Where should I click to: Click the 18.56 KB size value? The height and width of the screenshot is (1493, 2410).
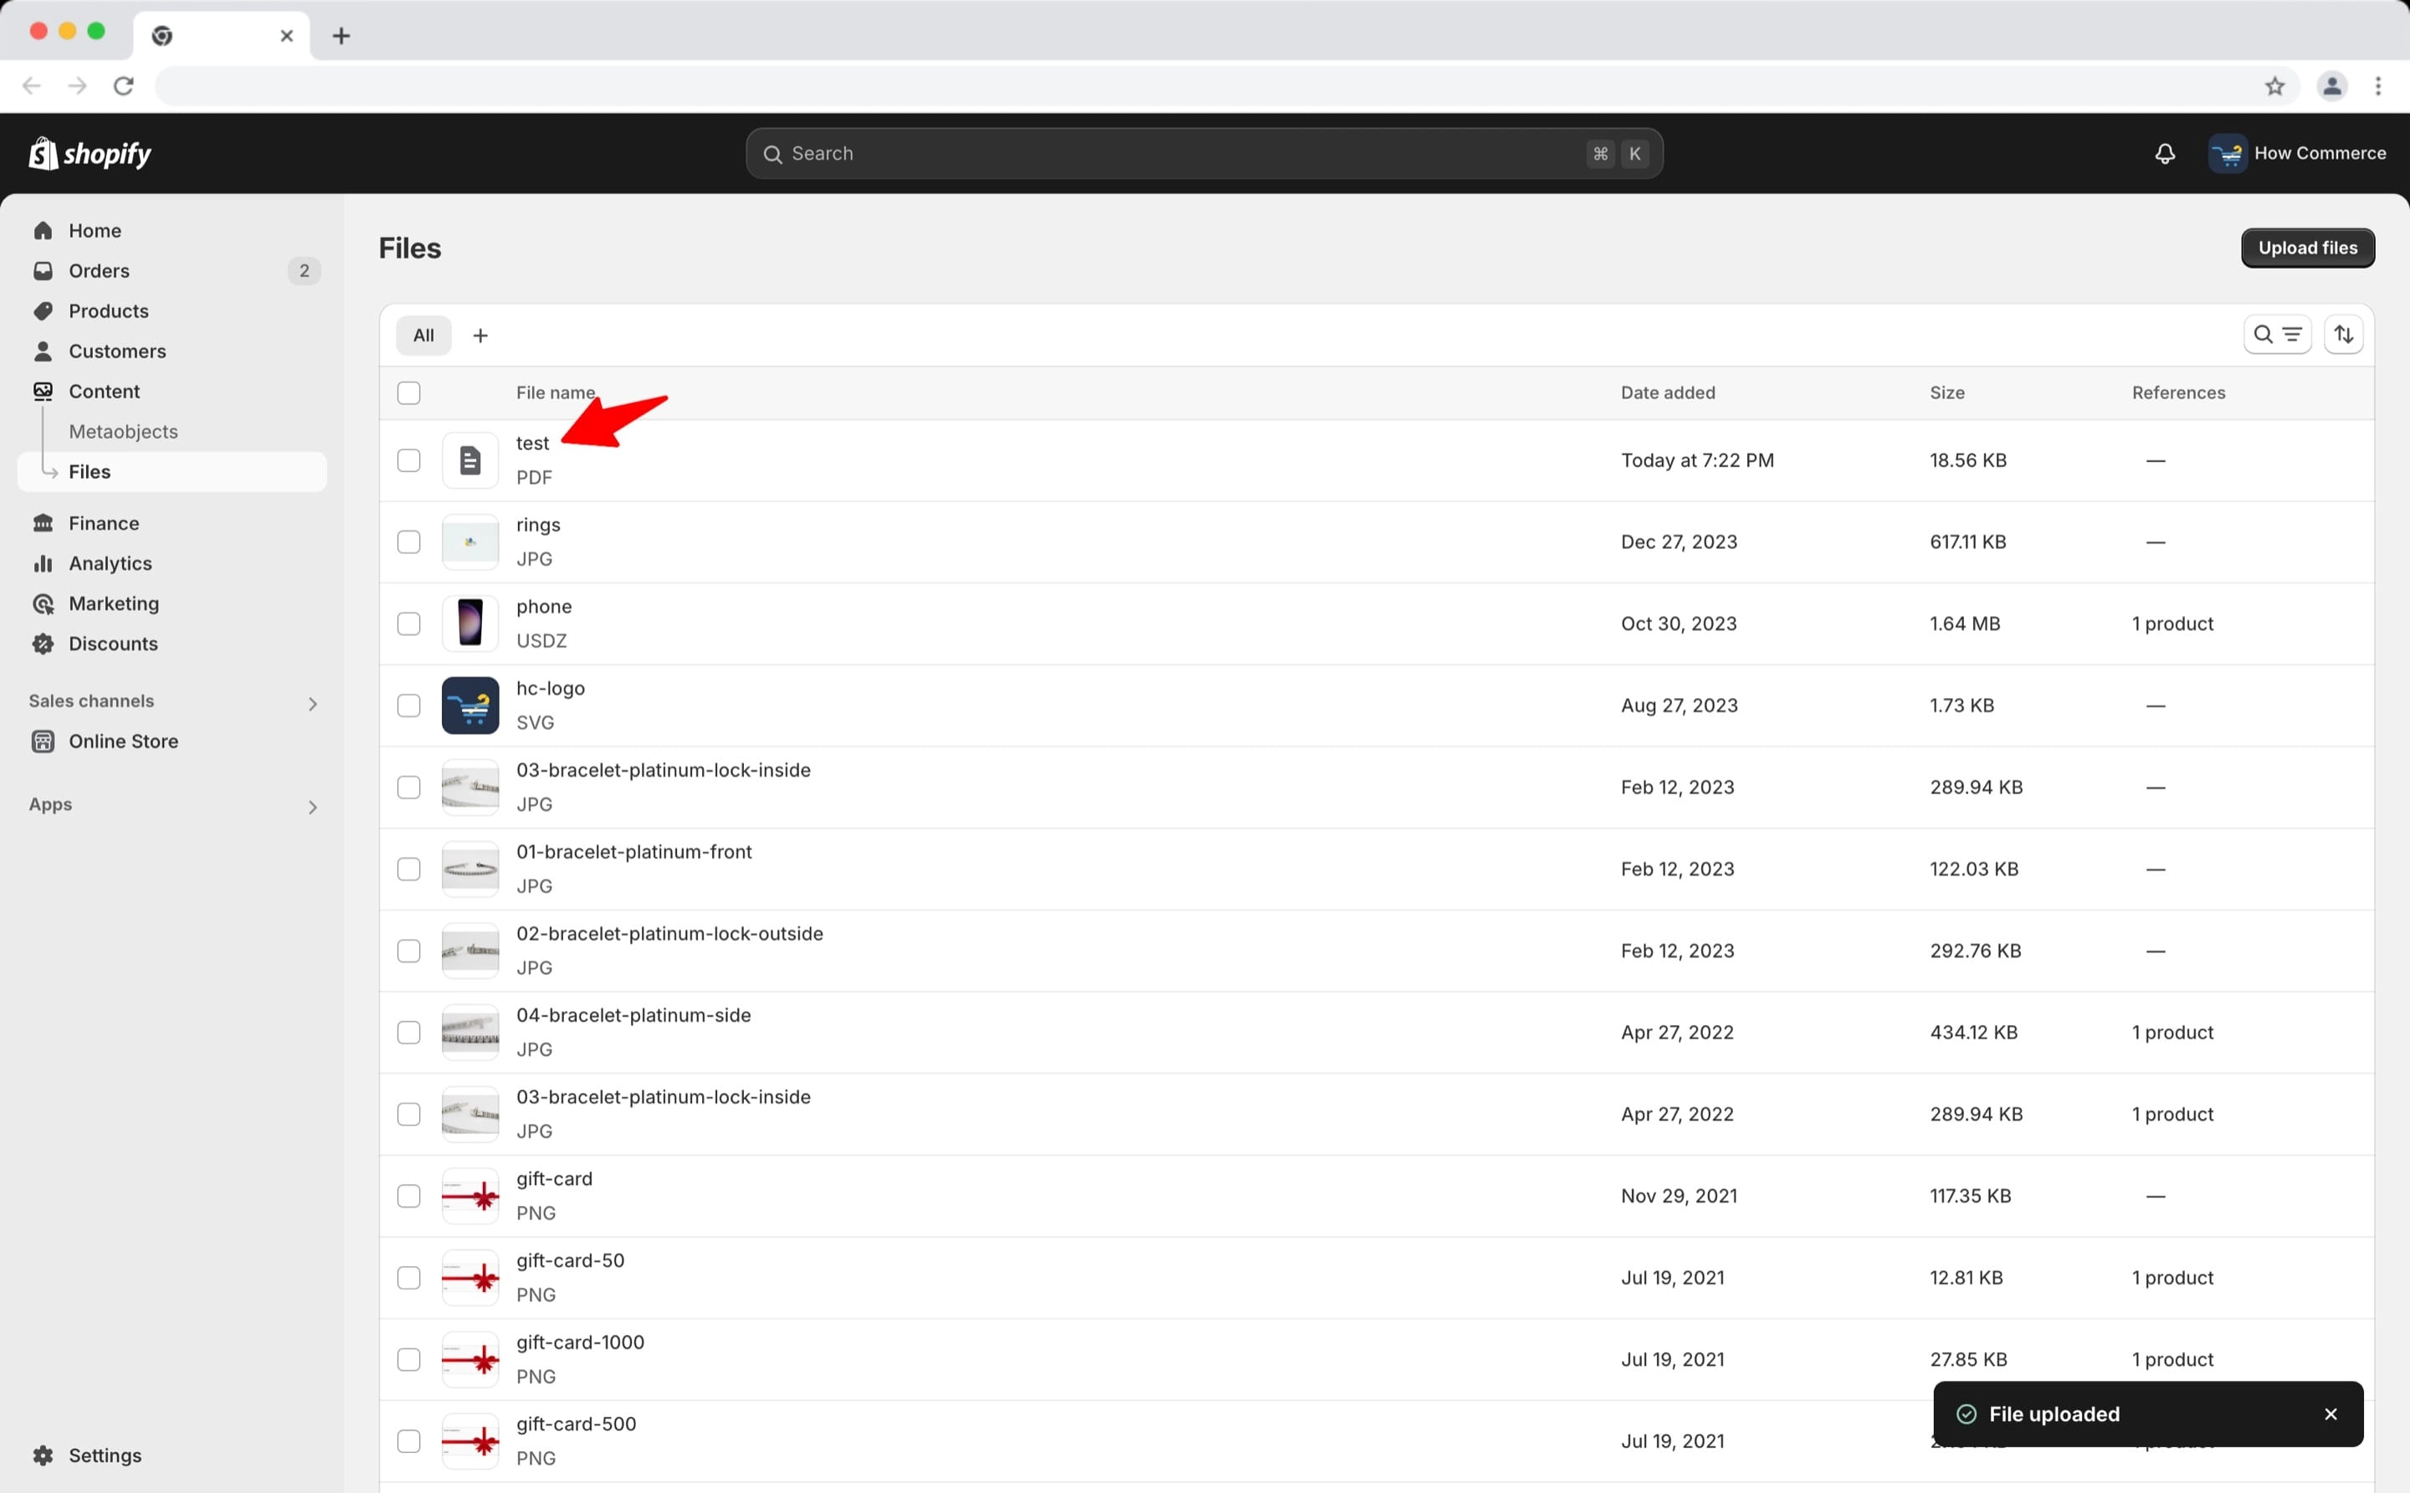(1967, 460)
